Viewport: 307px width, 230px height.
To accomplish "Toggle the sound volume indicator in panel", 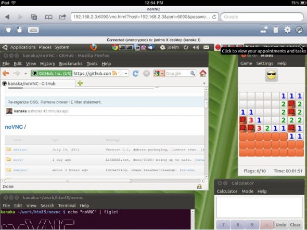I will click(196, 47).
